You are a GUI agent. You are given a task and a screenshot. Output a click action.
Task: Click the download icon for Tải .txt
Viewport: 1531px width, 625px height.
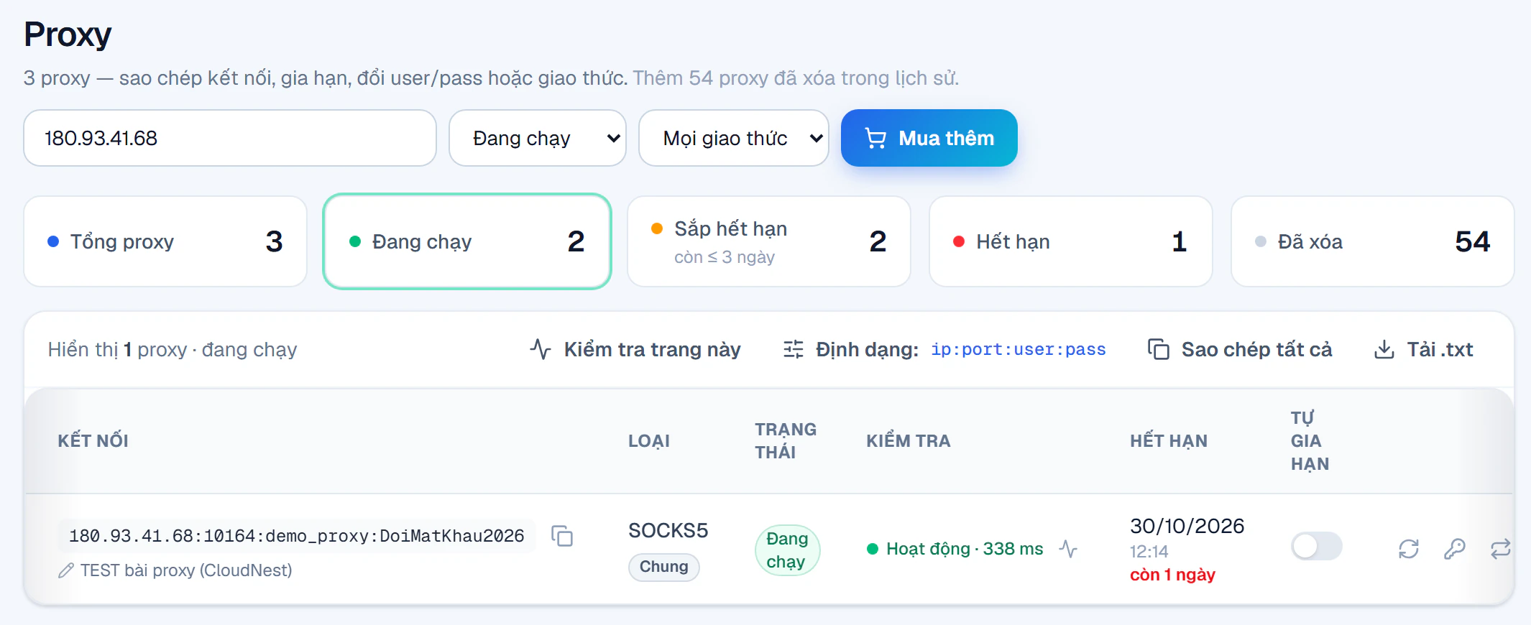click(1384, 349)
